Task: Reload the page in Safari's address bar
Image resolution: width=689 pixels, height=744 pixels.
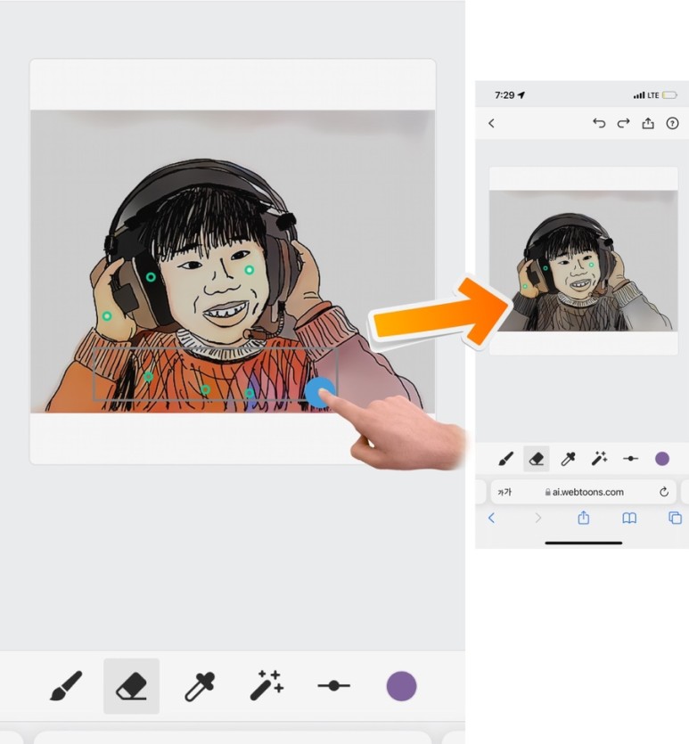Action: click(x=664, y=492)
